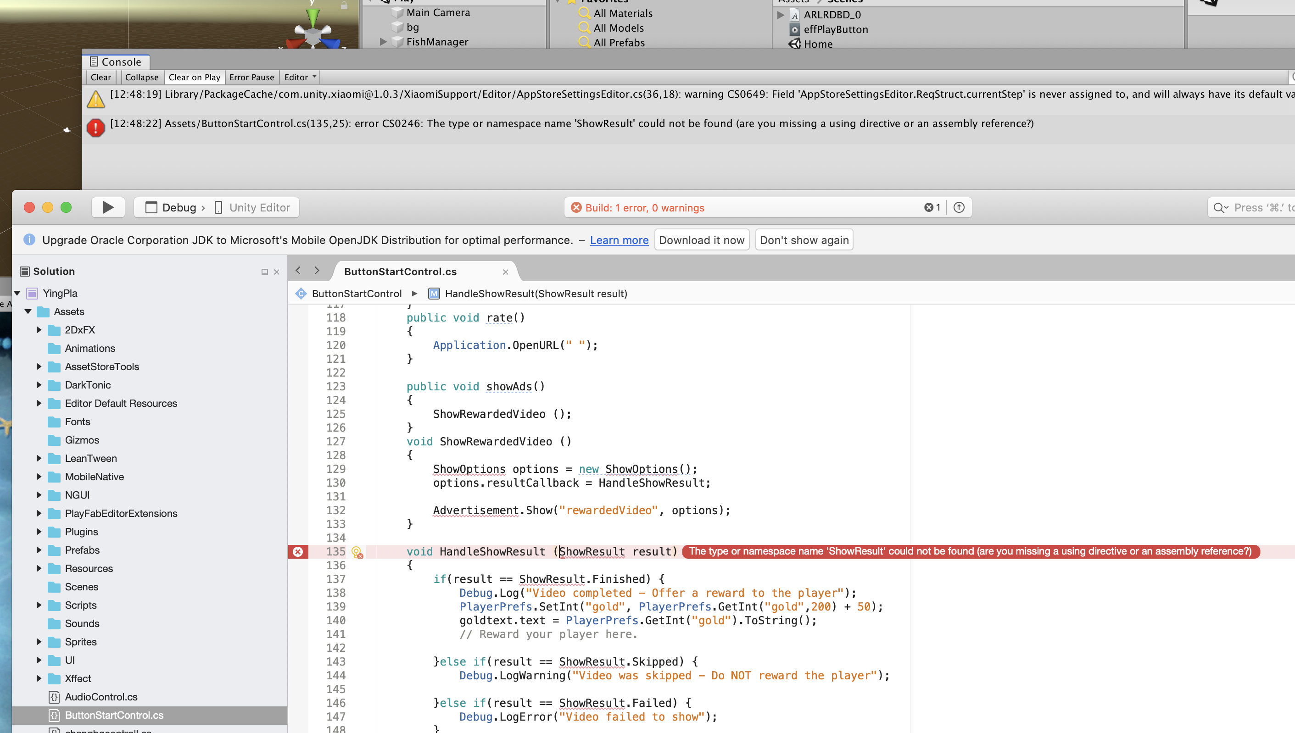Toggle the Error Pause option
Viewport: 1295px width, 733px height.
pos(251,77)
